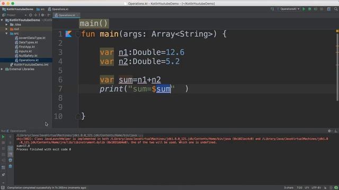Click the Kotlin run gutter icon on line 1
This screenshot has width=339, height=190.
click(x=68, y=34)
